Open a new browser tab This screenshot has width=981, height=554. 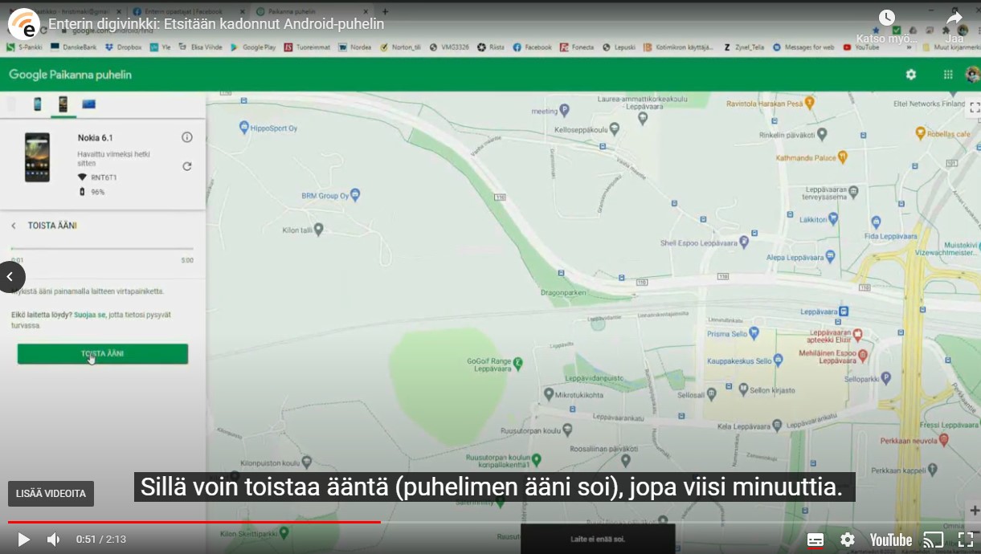tap(385, 11)
